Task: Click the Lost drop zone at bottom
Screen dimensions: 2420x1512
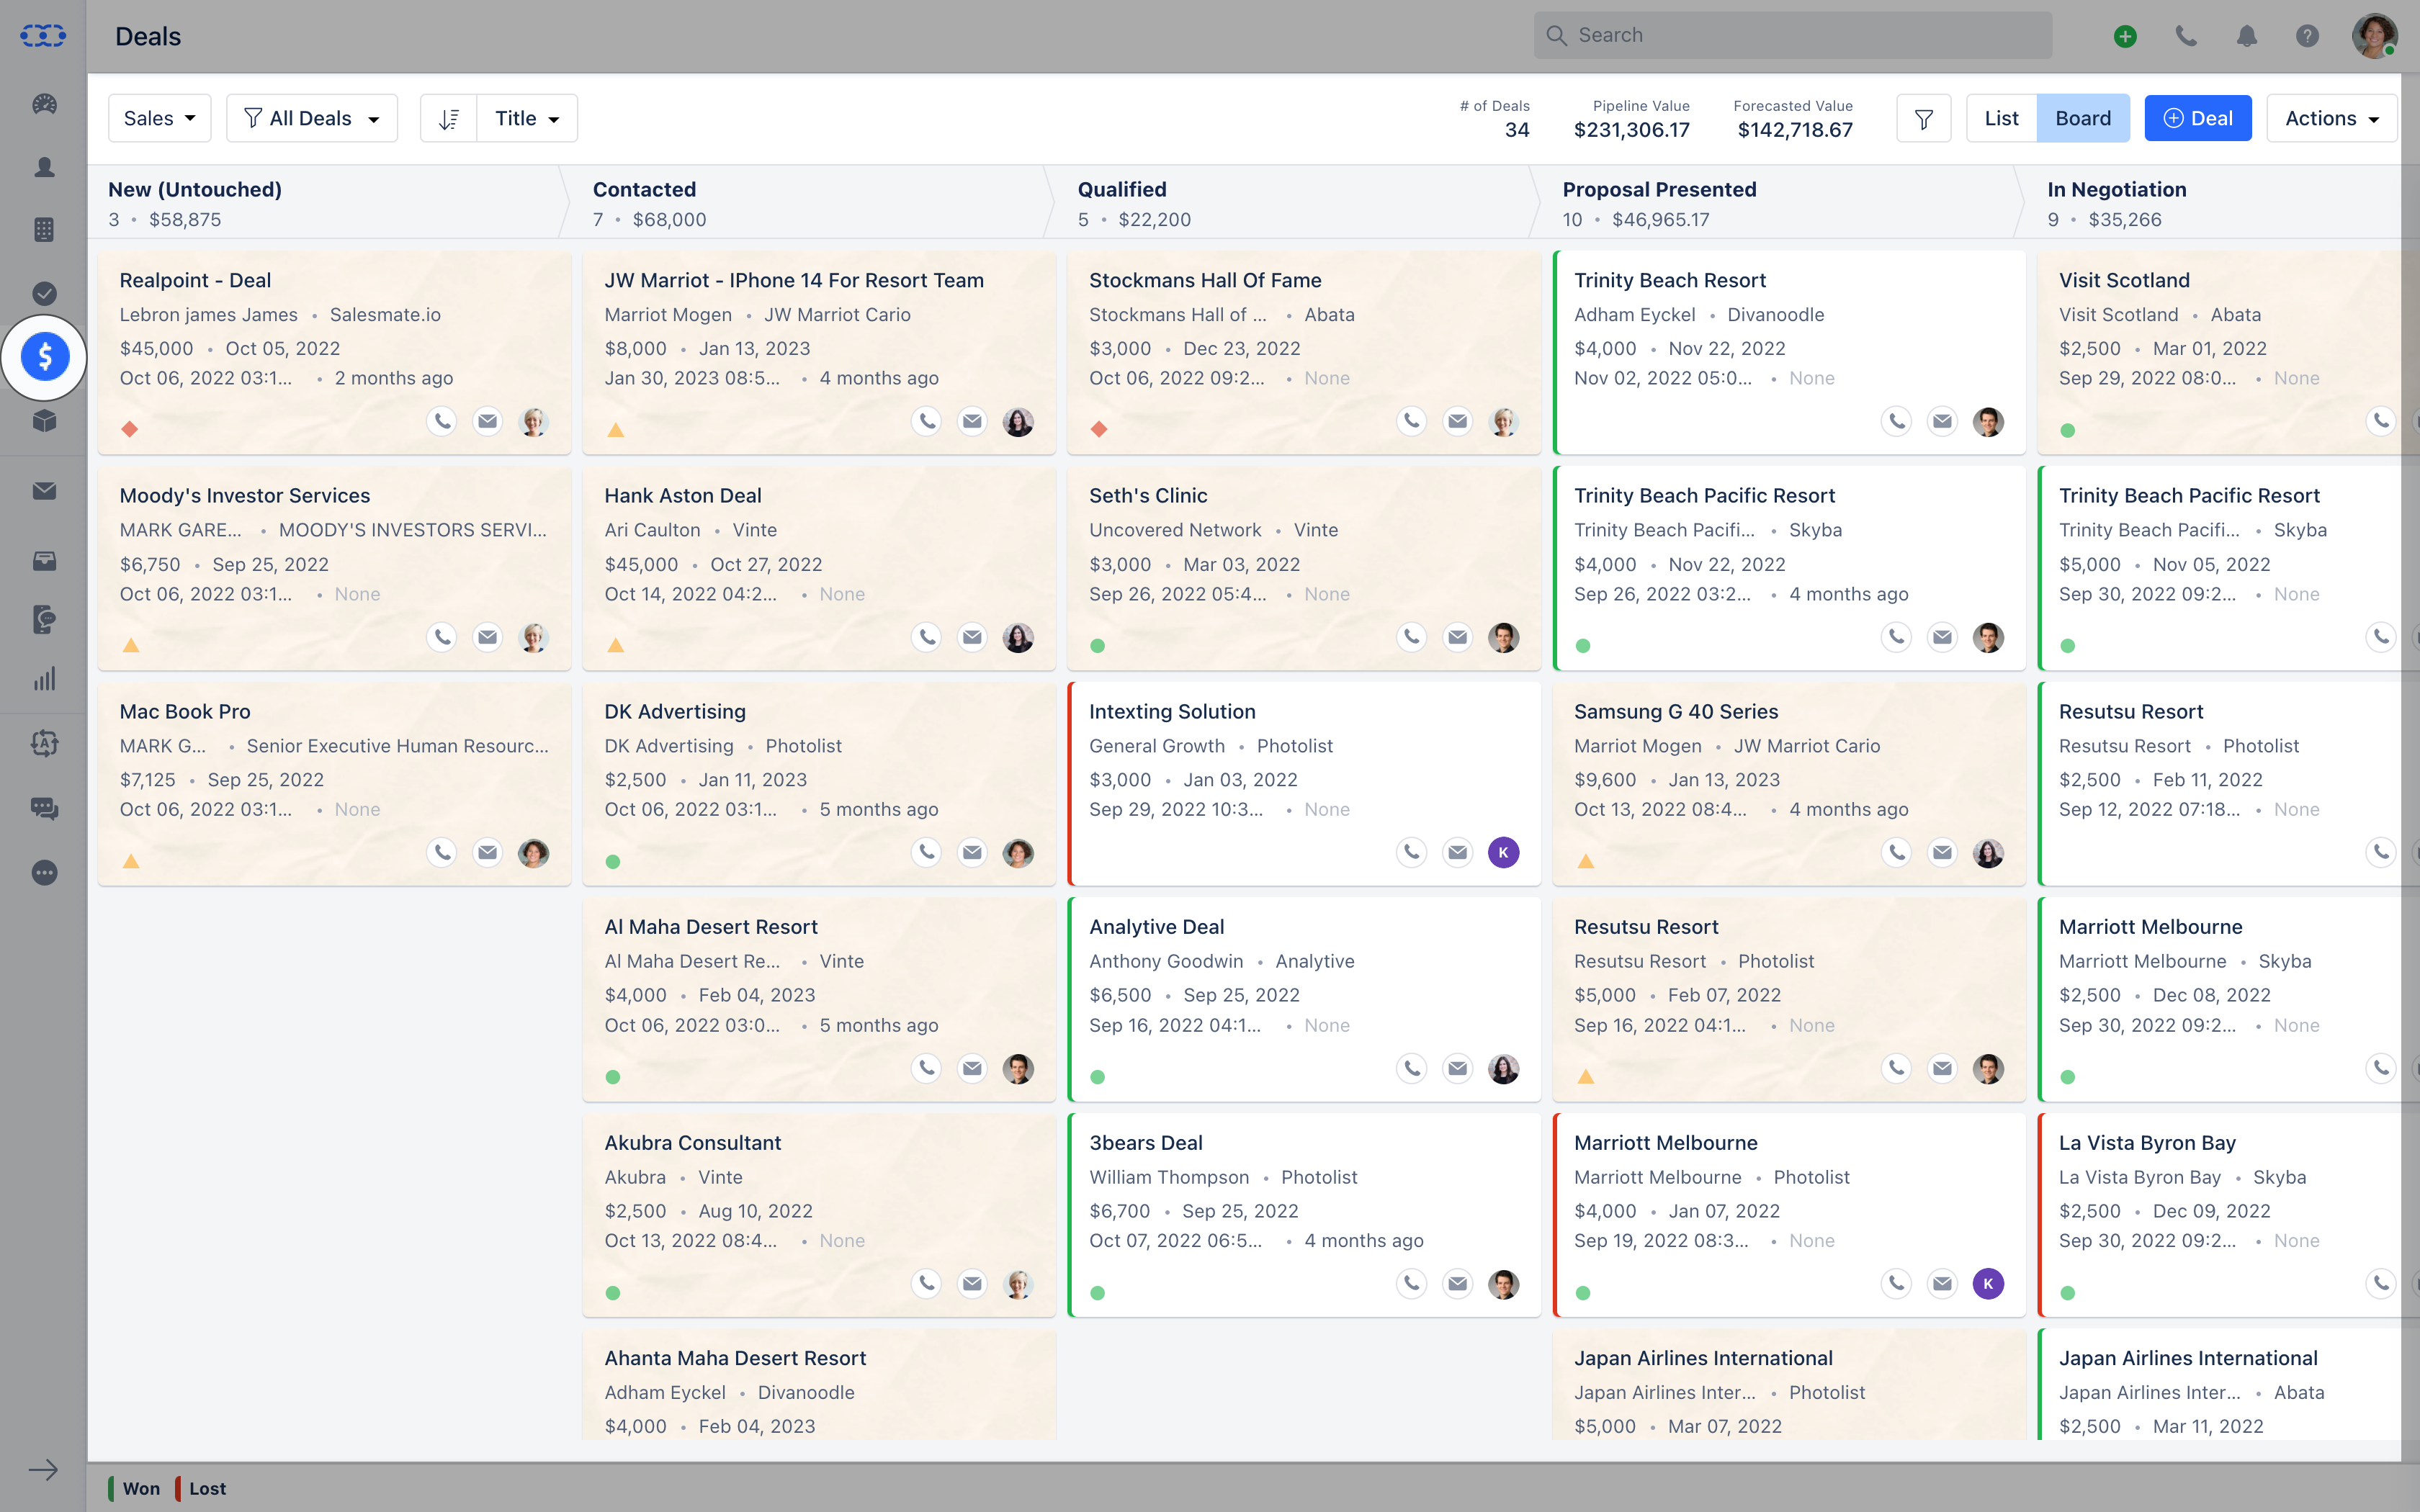Action: pos(201,1488)
